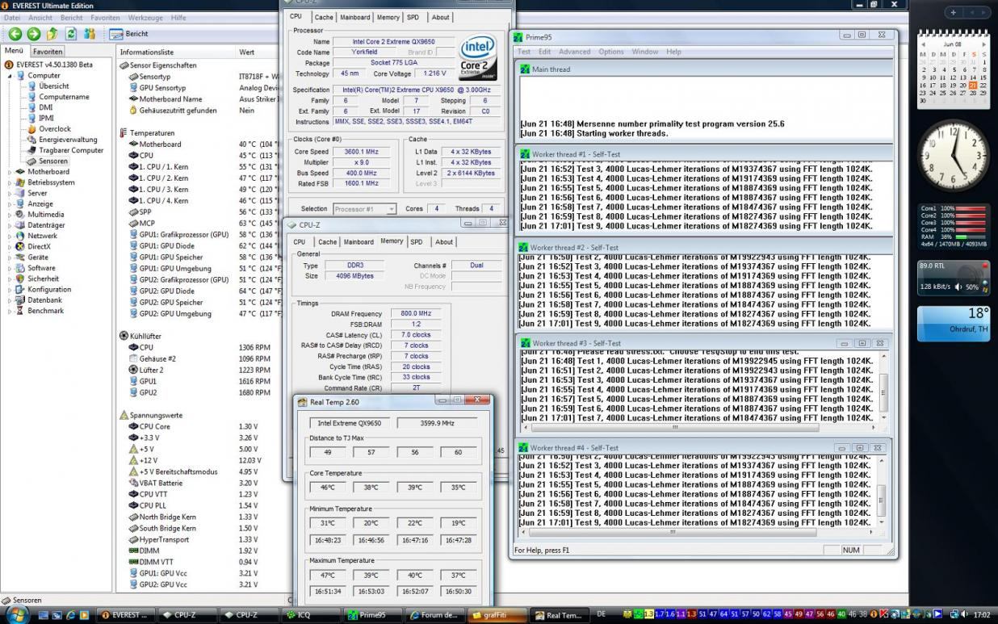
Task: Expand the Betriebssystem tree node
Action: point(10,182)
